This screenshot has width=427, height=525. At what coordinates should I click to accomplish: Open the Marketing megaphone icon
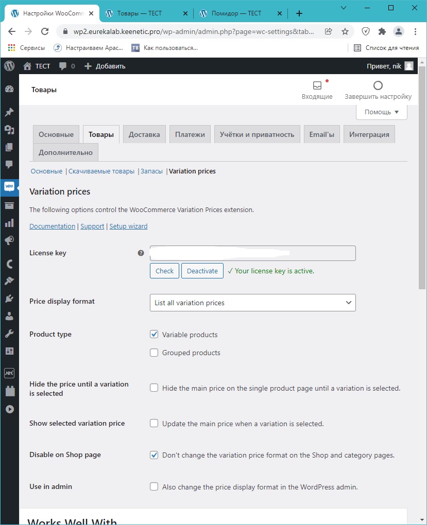(9, 240)
